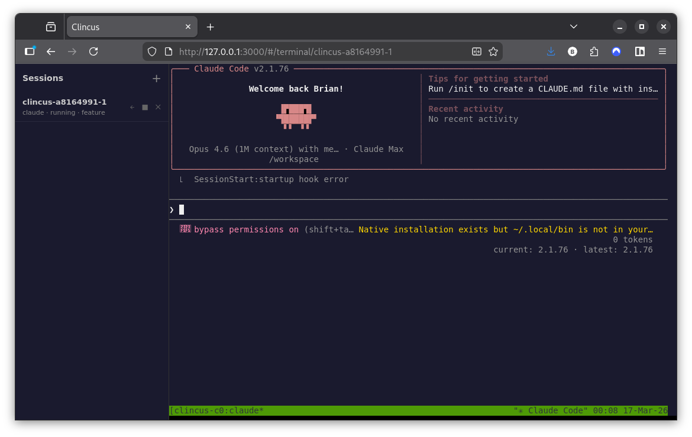
Task: Click the 'Run /init to create a CLAUDE.md' tip
Action: tap(543, 89)
